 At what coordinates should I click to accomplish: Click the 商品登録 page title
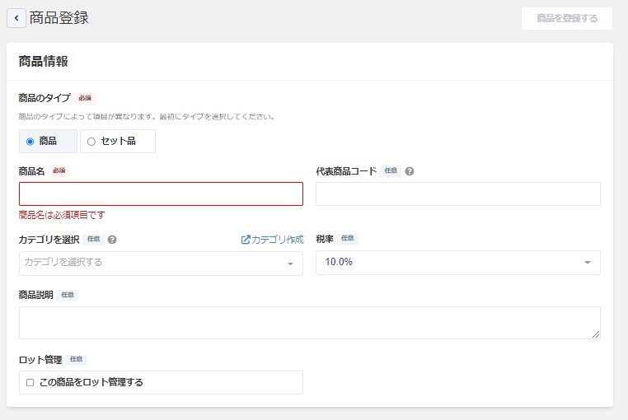tap(59, 18)
